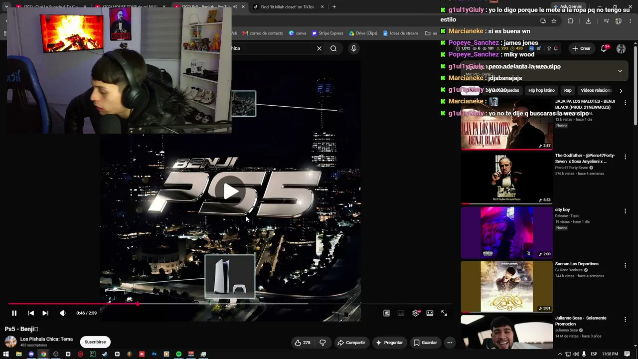Open the Ideas de stream bookmark
Viewport: 638px width, 359px height.
pyautogui.click(x=400, y=33)
